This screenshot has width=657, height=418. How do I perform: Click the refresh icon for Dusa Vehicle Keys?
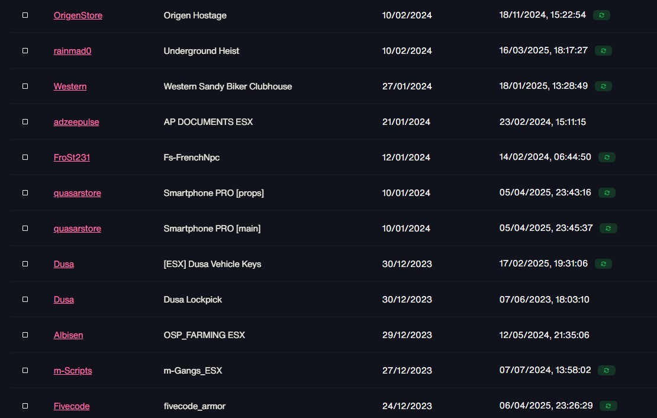603,263
